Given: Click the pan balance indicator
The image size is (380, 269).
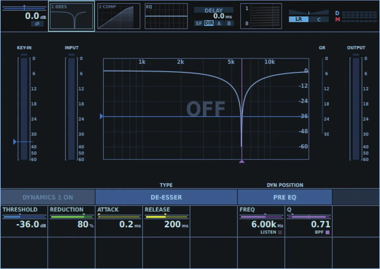Looking at the screenshot, I should 309,12.
